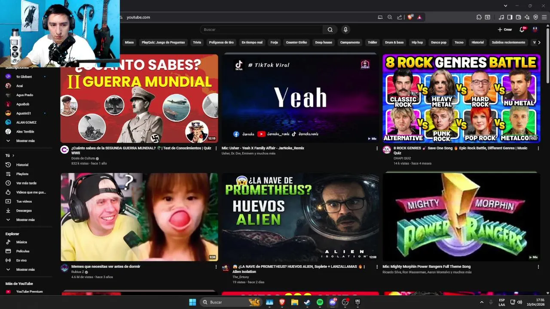550x309 pixels.
Task: Open Ver más tarde in sidebar
Action: coord(26,183)
